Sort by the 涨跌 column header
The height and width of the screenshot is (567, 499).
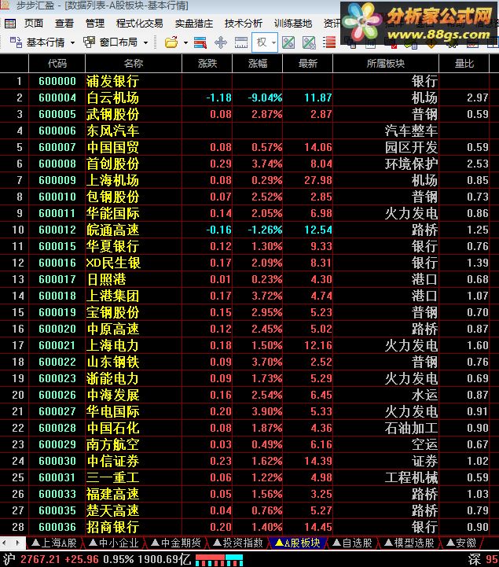pos(207,64)
